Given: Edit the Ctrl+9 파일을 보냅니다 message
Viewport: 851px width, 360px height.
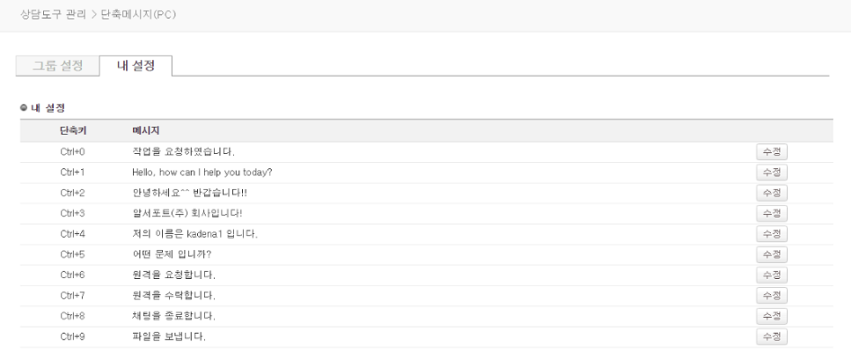Looking at the screenshot, I should coord(772,337).
